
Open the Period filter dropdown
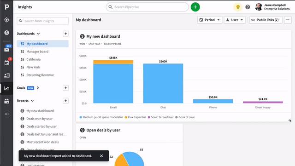tap(210, 20)
